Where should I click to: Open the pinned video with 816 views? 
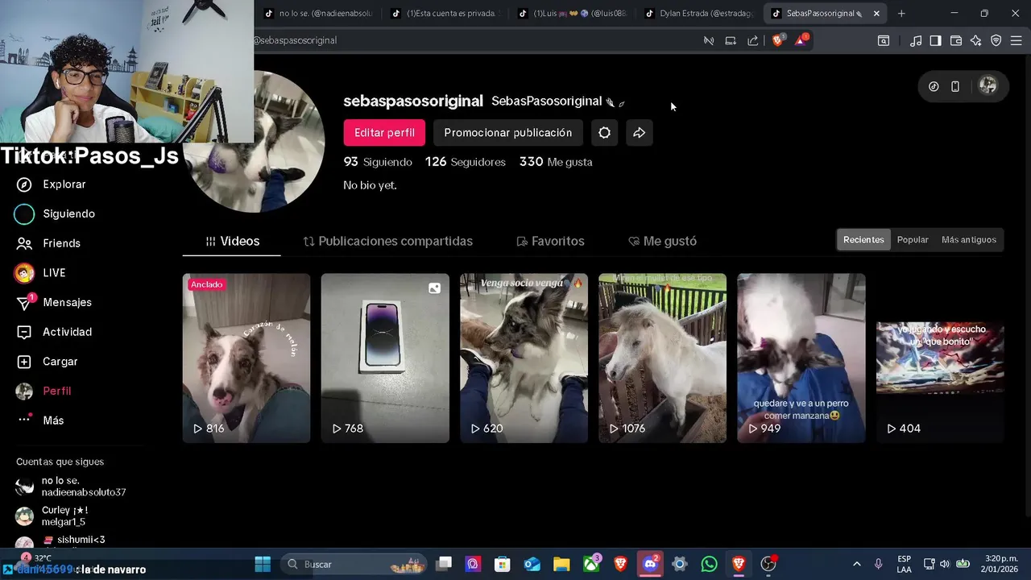coord(246,358)
